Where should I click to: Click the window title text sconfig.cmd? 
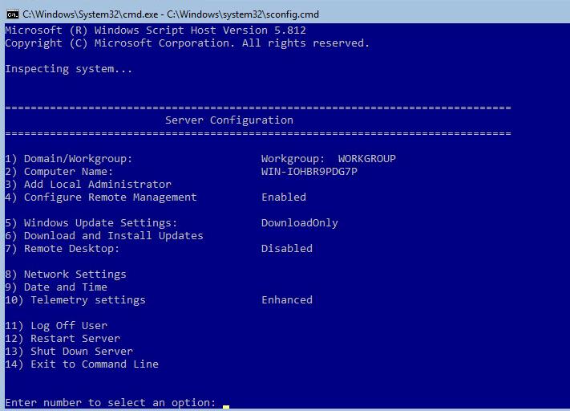click(x=171, y=14)
